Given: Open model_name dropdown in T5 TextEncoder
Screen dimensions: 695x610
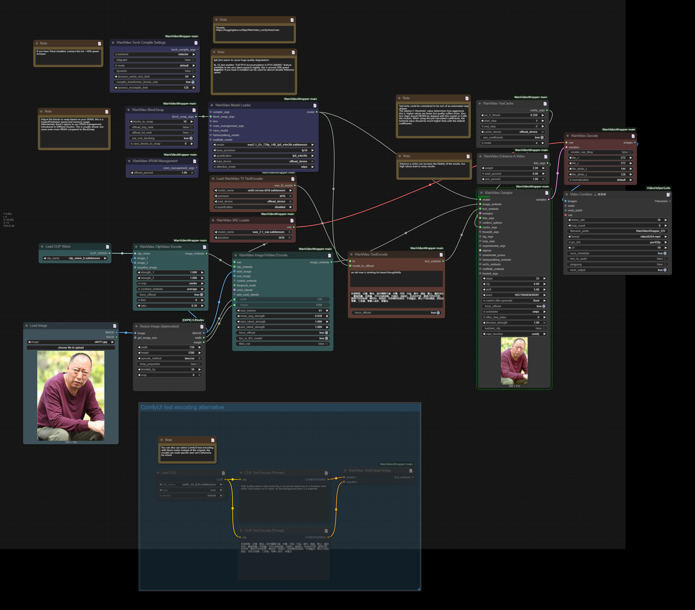Looking at the screenshot, I should coord(253,191).
